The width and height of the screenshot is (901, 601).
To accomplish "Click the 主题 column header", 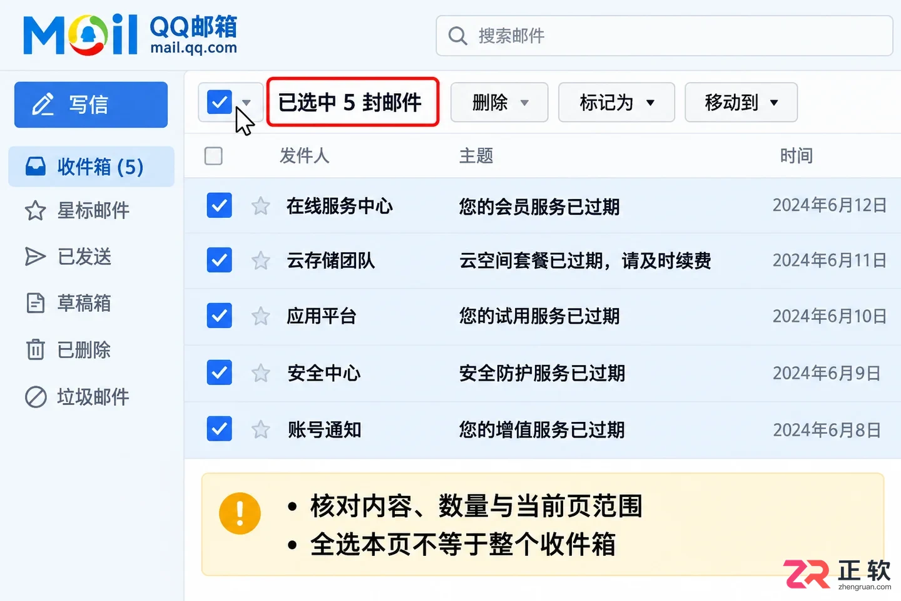I will pos(476,155).
